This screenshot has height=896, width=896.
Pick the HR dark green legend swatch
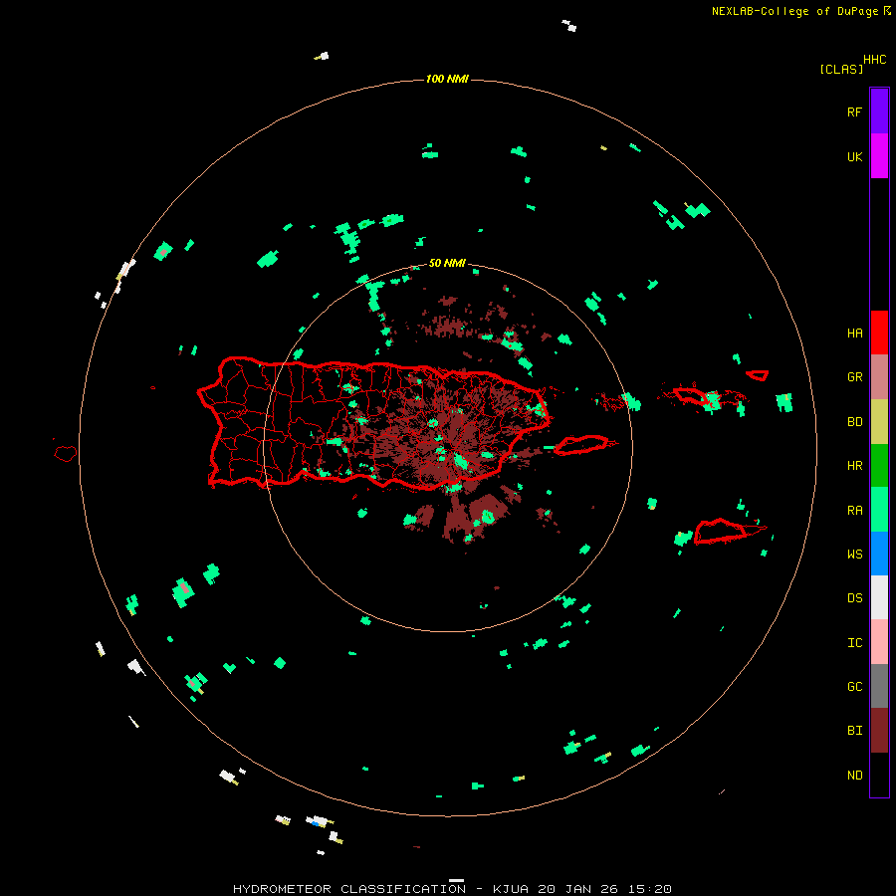[879, 466]
